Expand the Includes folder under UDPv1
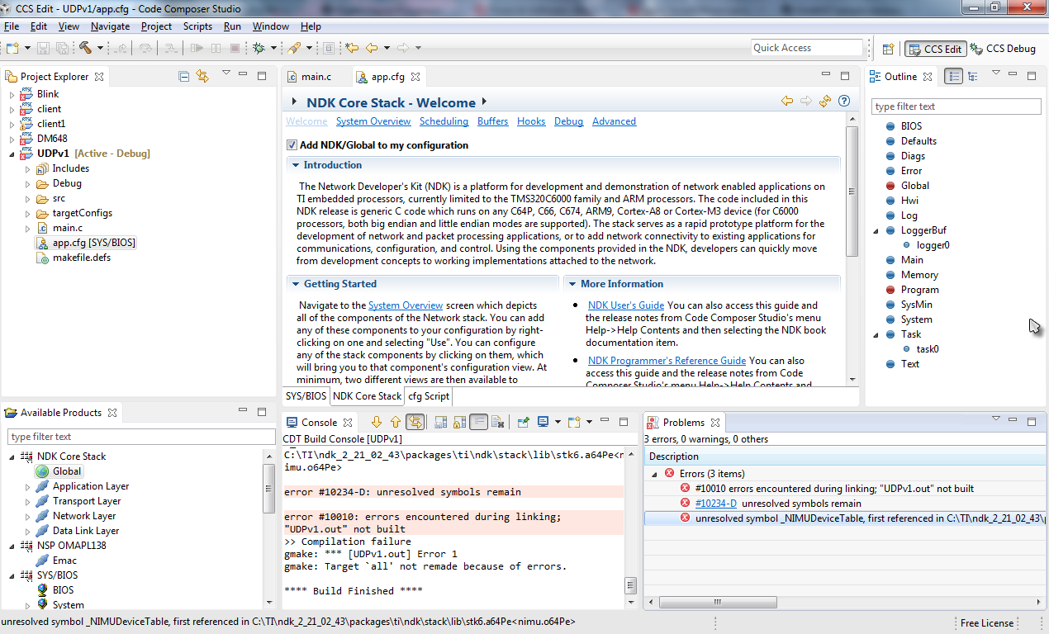The image size is (1049, 634). pyautogui.click(x=28, y=168)
